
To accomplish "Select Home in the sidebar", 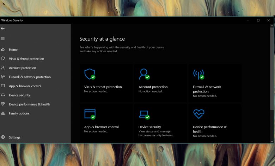I will tap(13, 50).
